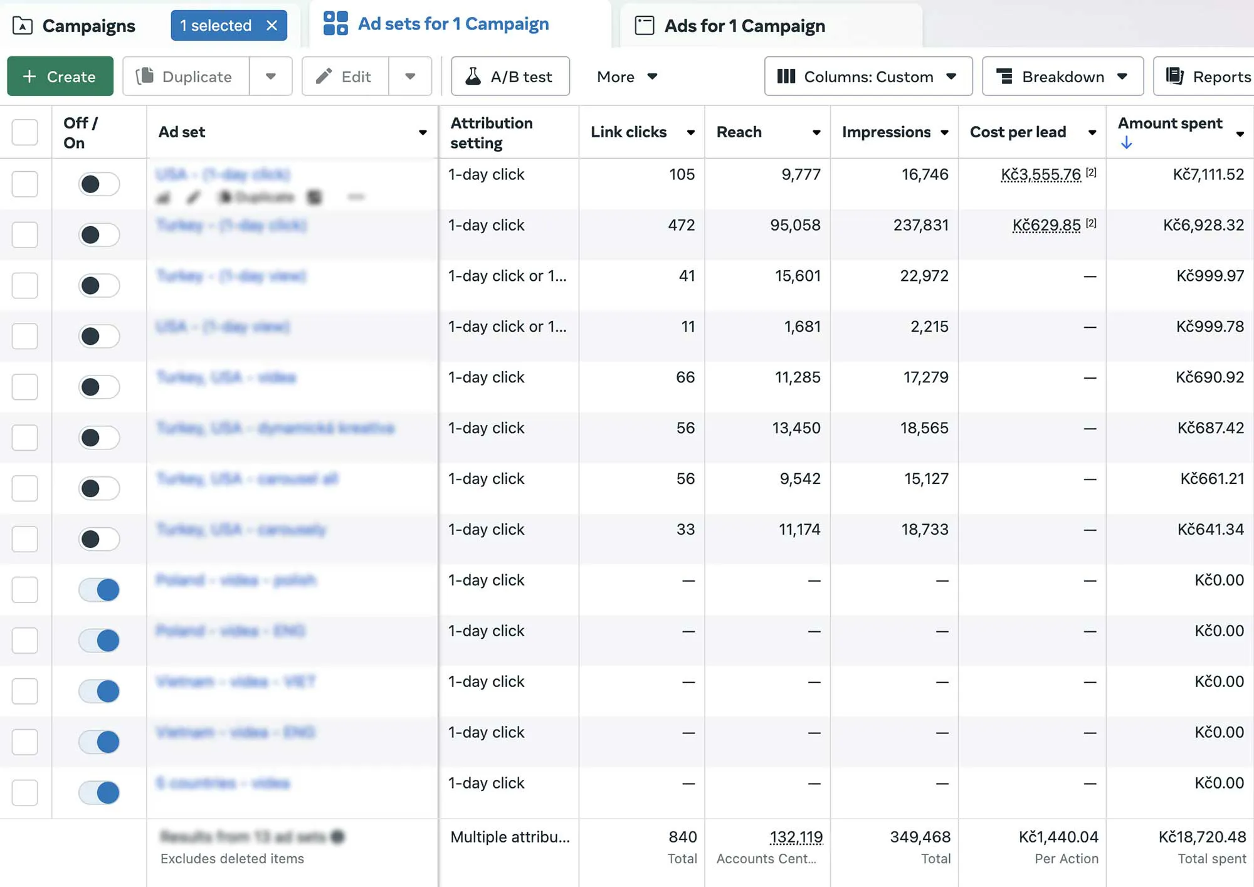The height and width of the screenshot is (887, 1254).
Task: Open footnote [2] beside Kč629.85
Action: [x=1091, y=223]
